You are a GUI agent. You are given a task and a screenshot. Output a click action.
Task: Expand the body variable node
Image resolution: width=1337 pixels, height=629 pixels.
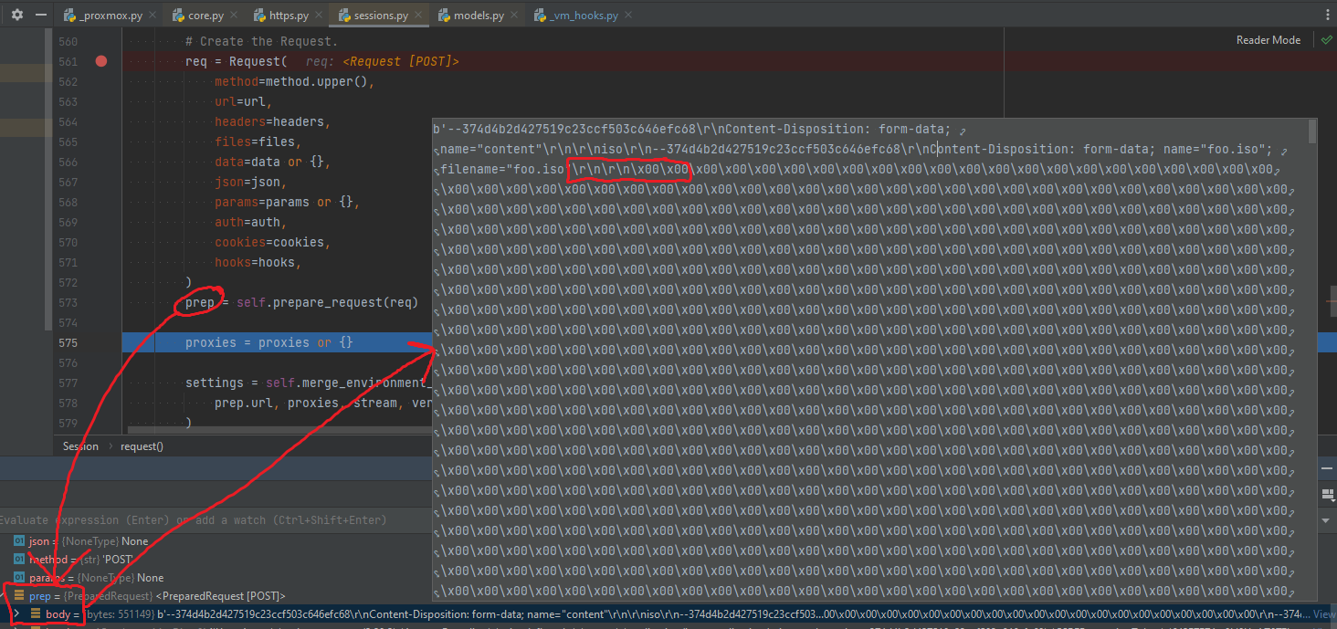tap(16, 614)
